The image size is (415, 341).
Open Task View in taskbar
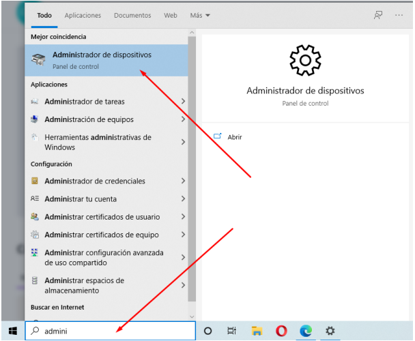point(232,331)
